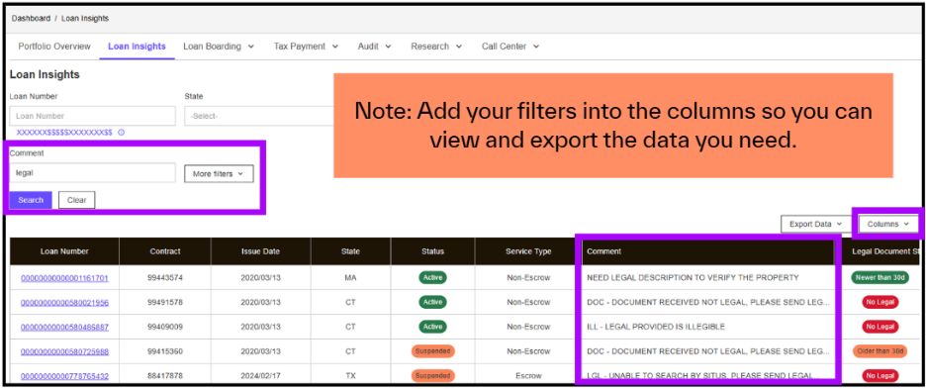The width and height of the screenshot is (926, 389).
Task: Click contract number 99415360
Action: pyautogui.click(x=165, y=351)
